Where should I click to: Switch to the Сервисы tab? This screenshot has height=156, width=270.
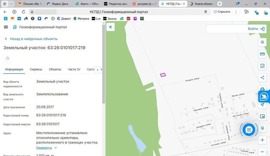tap(36, 69)
